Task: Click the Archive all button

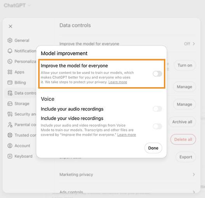Action: 182,122
